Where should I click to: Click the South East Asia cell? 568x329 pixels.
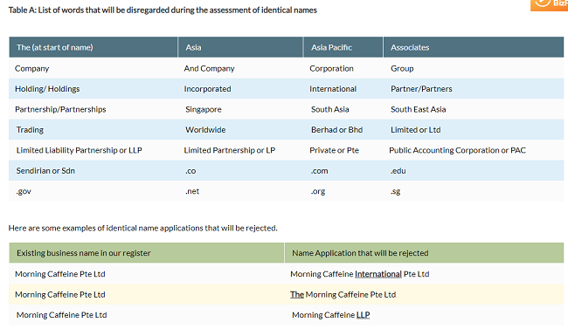click(x=474, y=109)
